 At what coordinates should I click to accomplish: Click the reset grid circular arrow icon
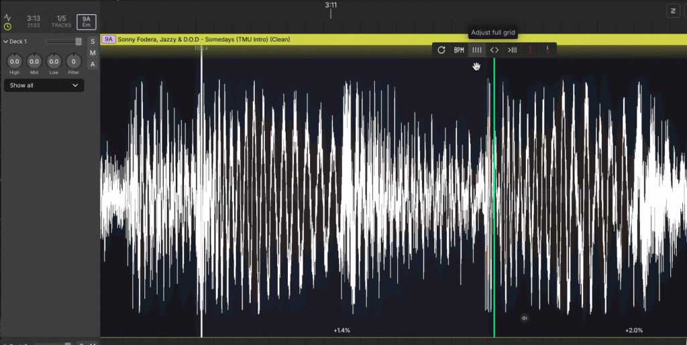coord(441,50)
